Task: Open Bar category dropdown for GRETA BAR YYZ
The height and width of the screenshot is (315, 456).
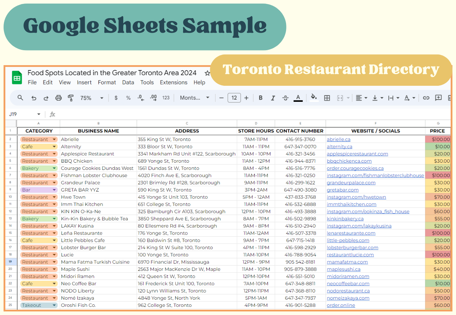Action: click(x=54, y=190)
